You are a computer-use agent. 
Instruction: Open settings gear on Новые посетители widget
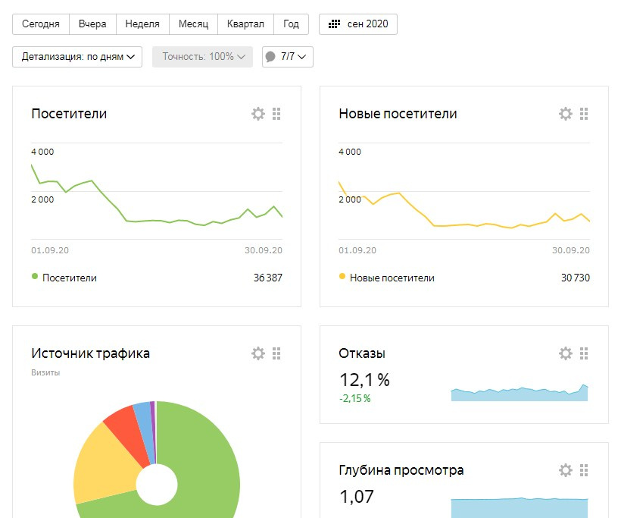[565, 114]
